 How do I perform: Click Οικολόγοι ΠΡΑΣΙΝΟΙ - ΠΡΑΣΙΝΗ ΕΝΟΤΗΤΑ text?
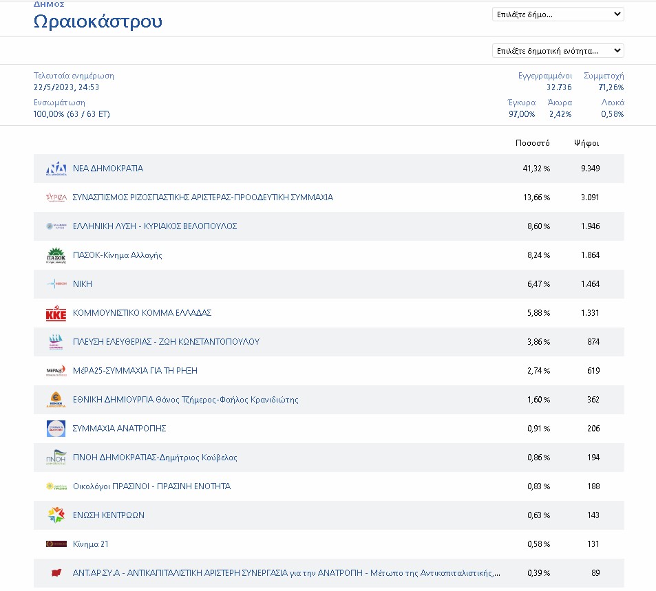click(152, 486)
